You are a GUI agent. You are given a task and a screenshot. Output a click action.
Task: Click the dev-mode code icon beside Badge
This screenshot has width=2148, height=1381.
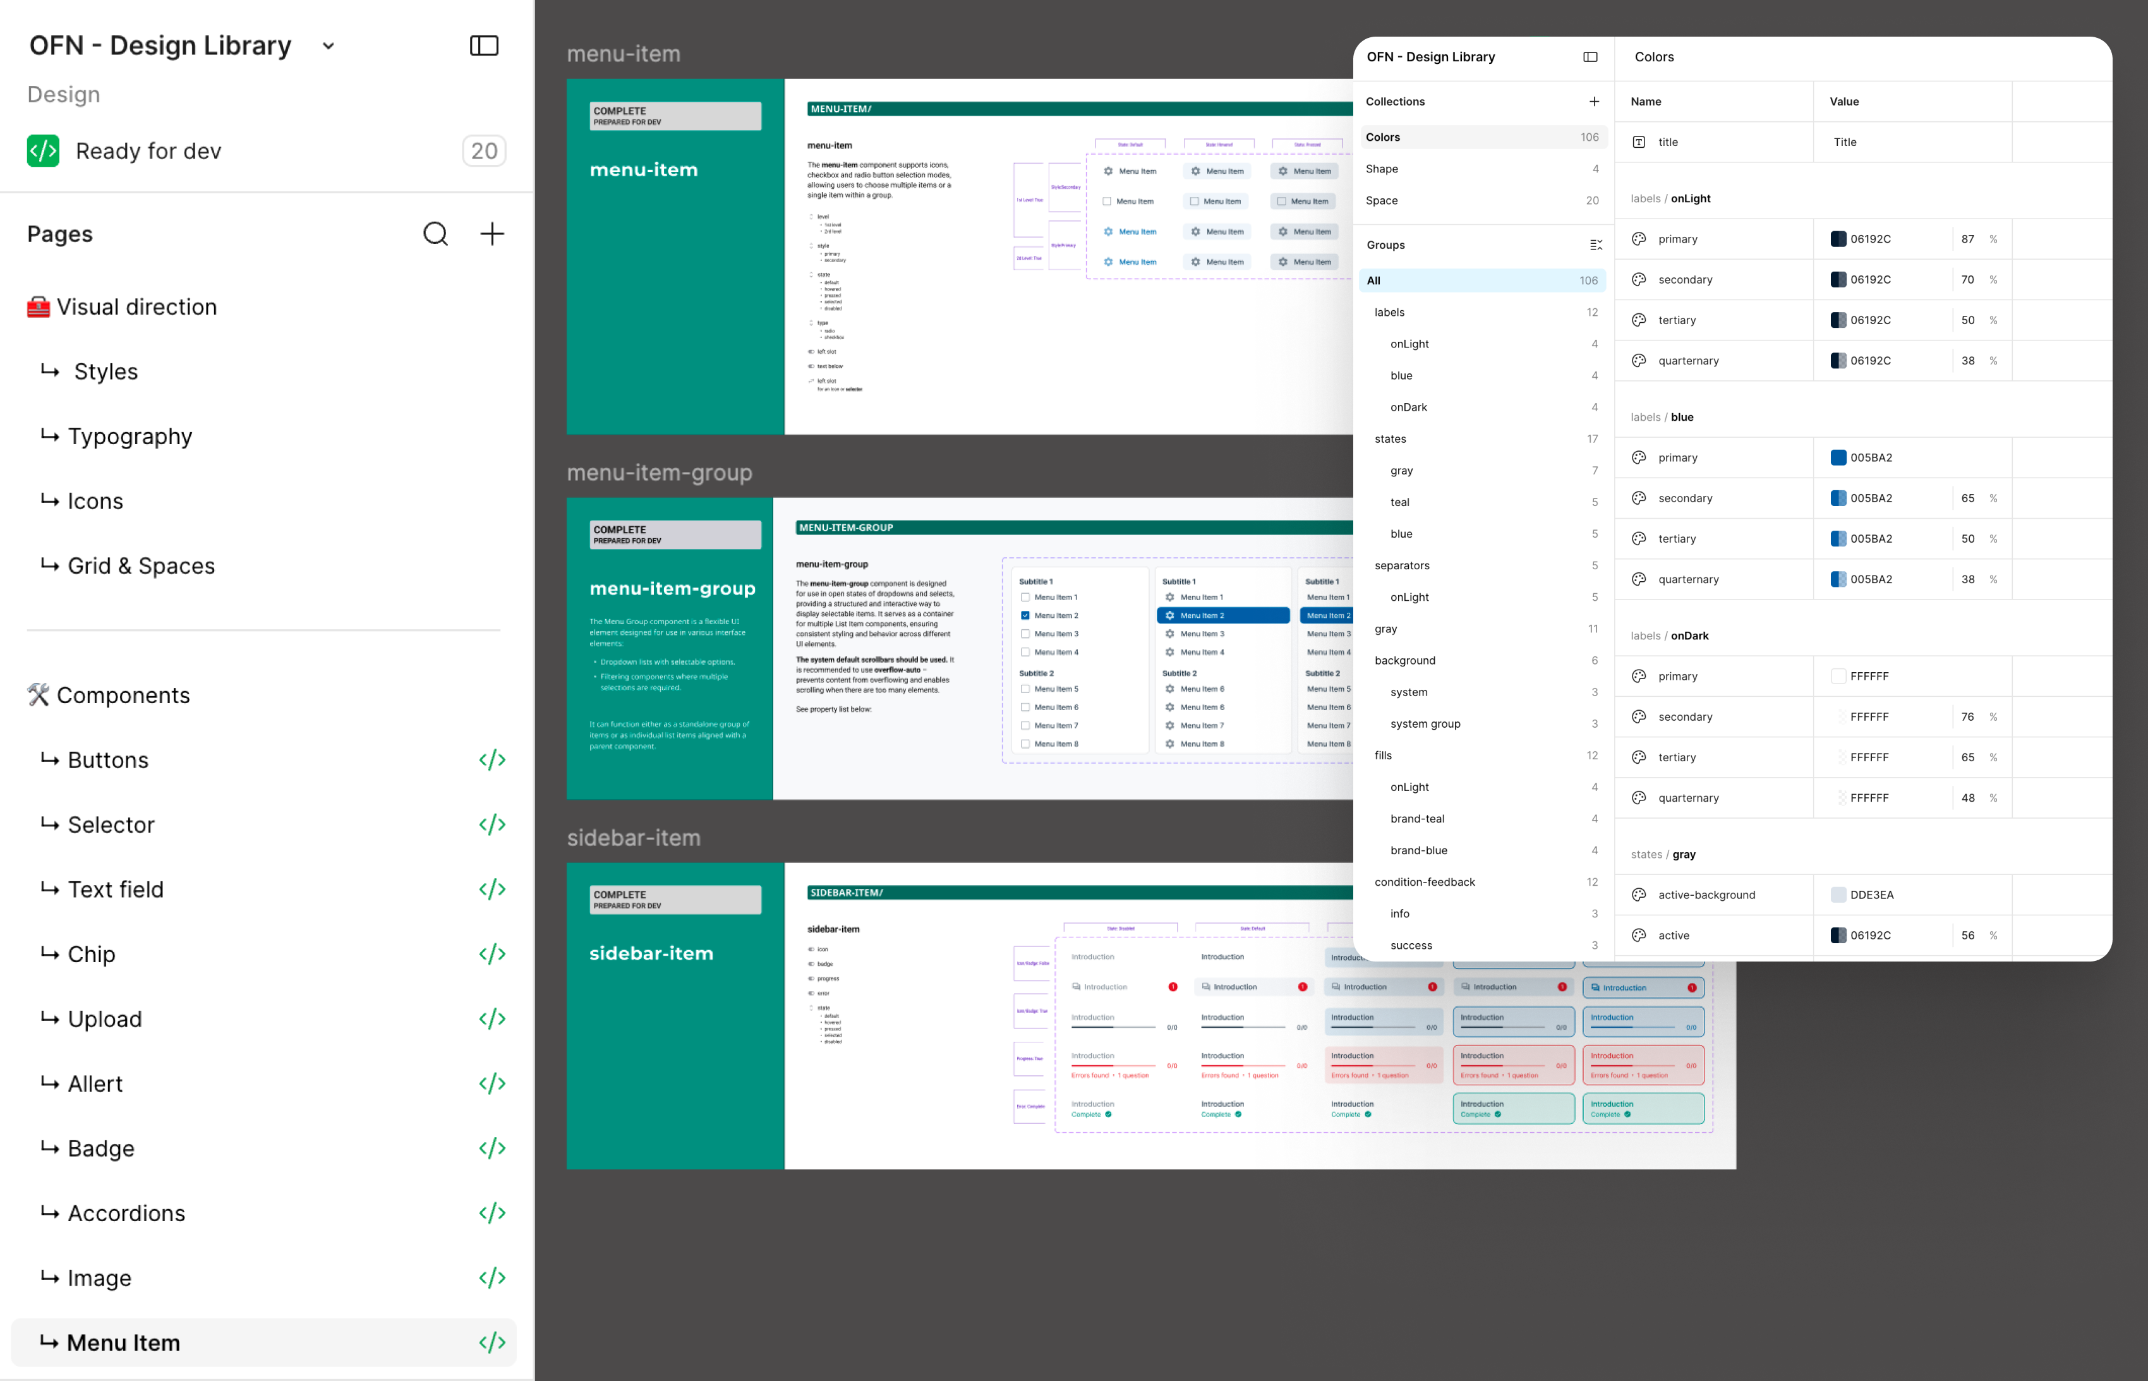(492, 1148)
